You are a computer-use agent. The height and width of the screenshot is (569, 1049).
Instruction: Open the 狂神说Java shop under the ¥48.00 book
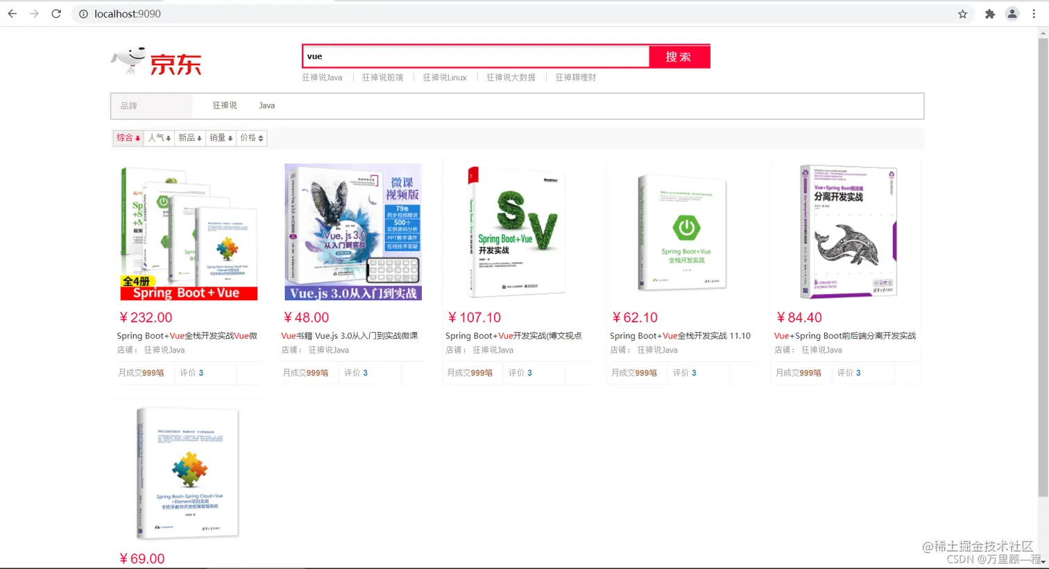tap(329, 350)
